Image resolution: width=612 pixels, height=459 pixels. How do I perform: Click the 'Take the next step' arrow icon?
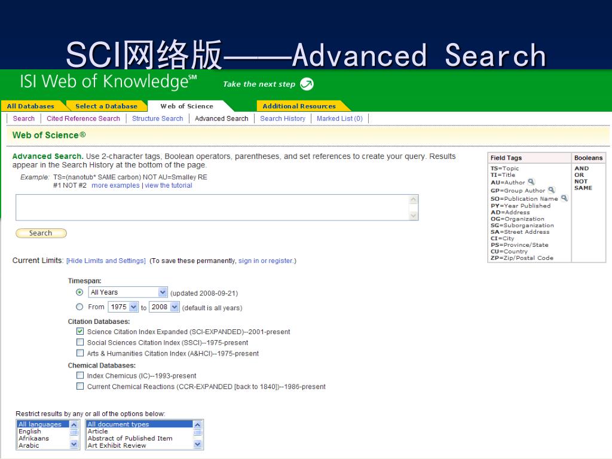[307, 84]
